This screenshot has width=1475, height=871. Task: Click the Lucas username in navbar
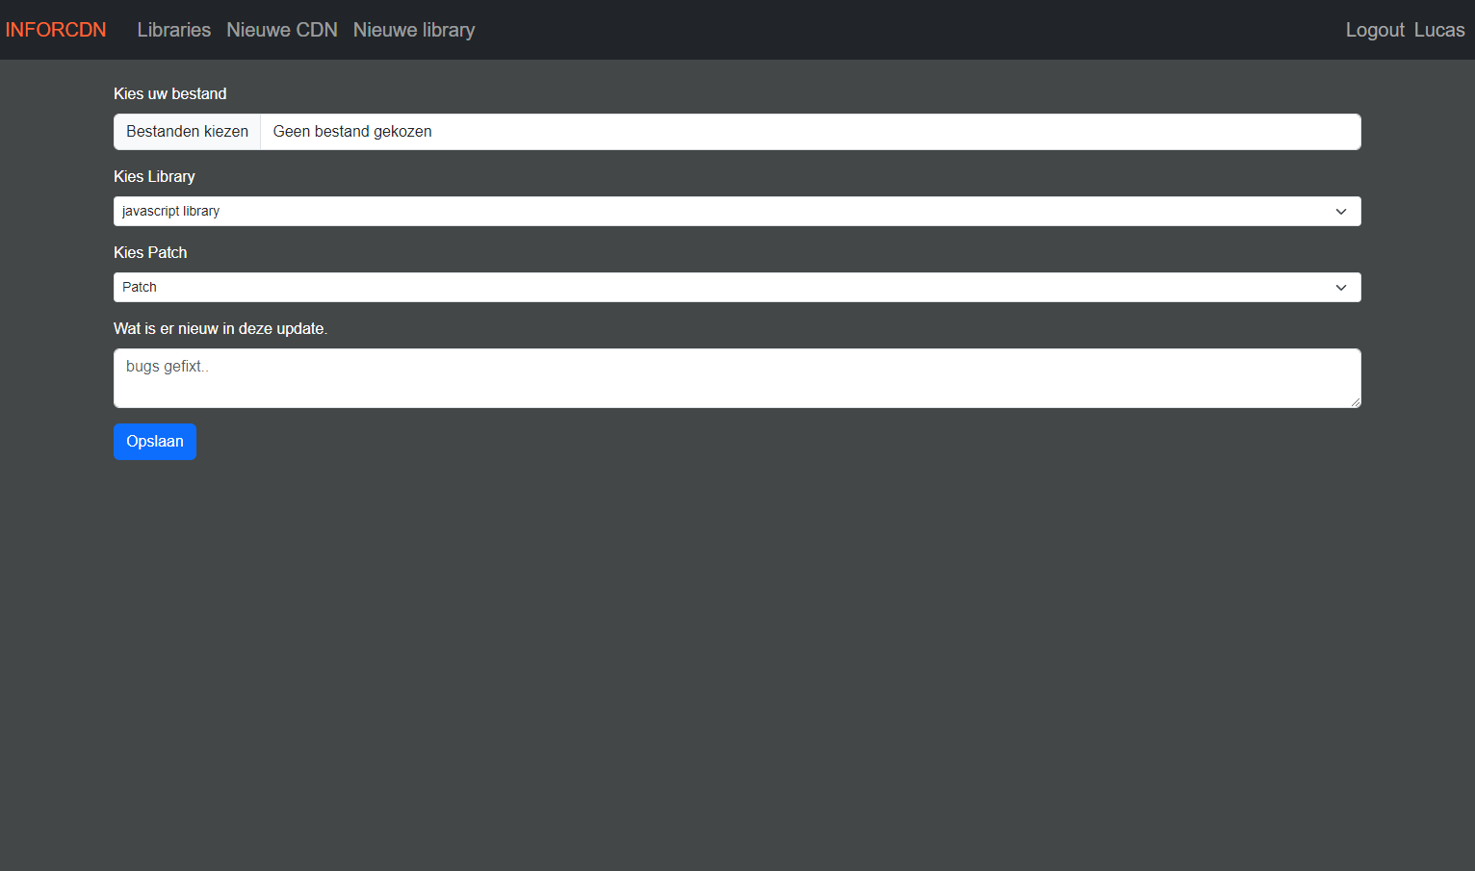point(1438,30)
